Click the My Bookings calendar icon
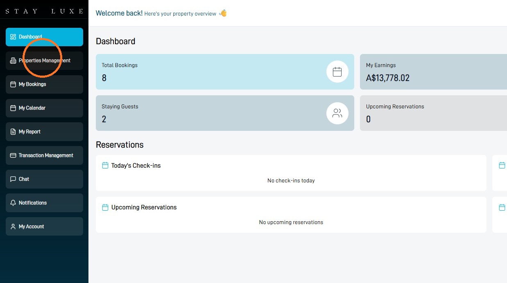 coord(13,84)
